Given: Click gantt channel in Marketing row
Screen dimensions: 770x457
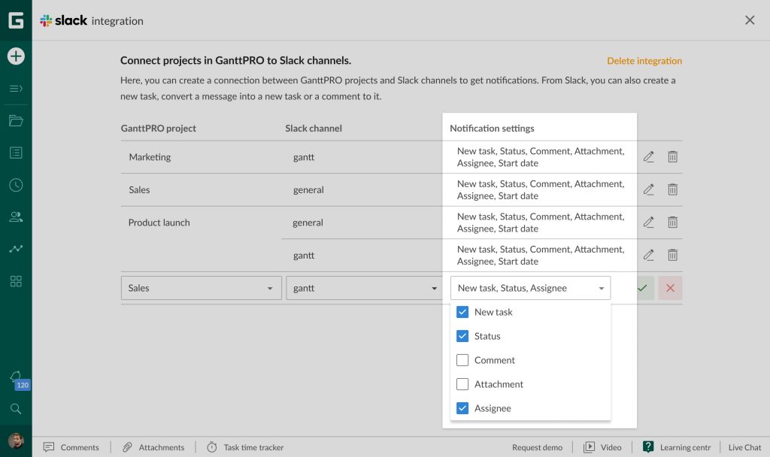Looking at the screenshot, I should pos(304,157).
